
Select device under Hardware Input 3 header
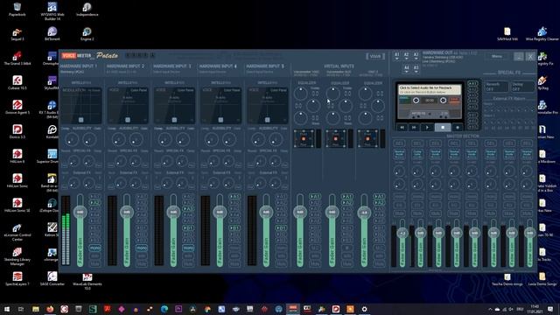[x=168, y=72]
